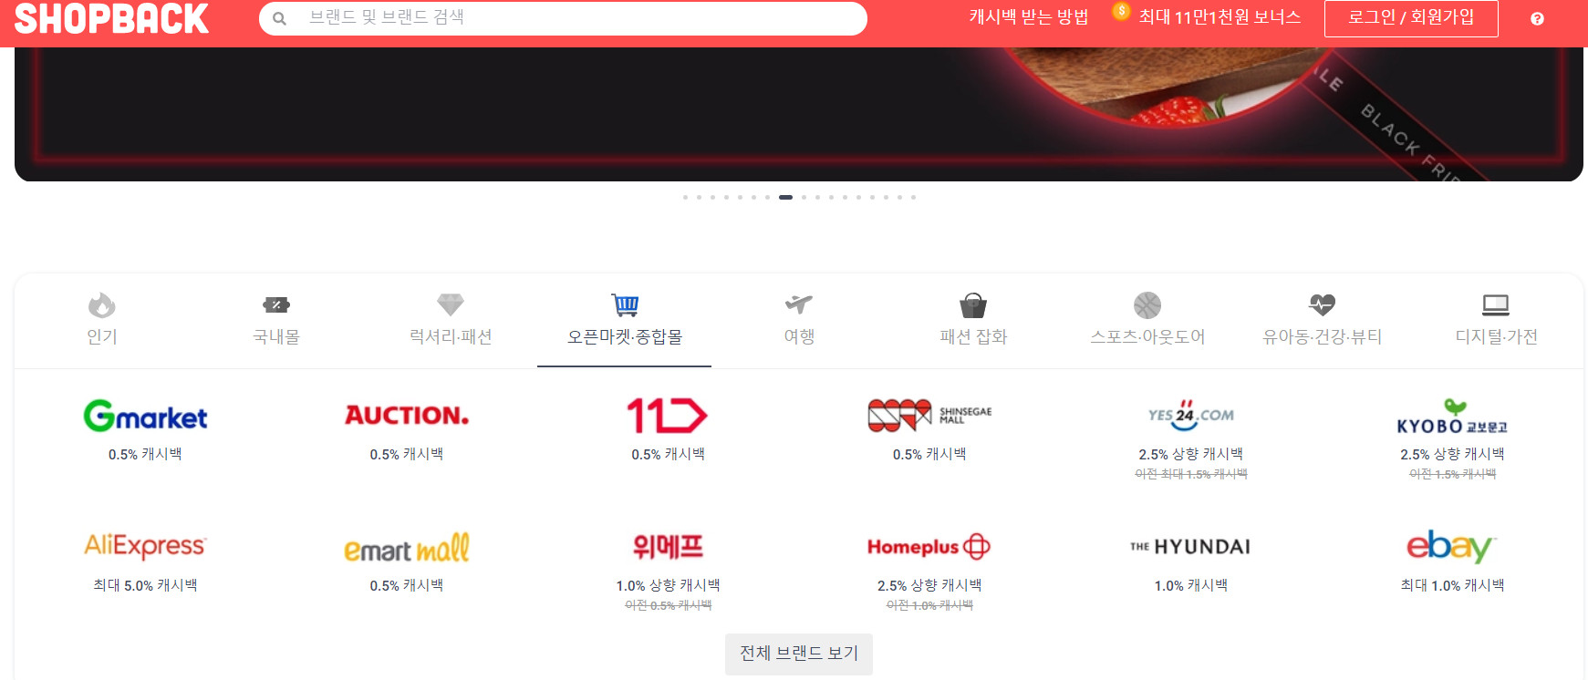Switch to the 인기 tab label
This screenshot has width=1588, height=680.
click(101, 336)
